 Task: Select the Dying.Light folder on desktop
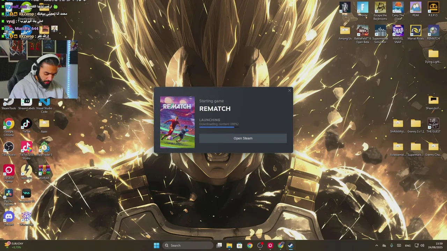(x=433, y=56)
